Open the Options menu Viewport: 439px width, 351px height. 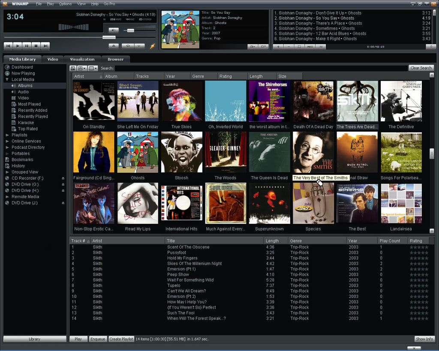(65, 4)
